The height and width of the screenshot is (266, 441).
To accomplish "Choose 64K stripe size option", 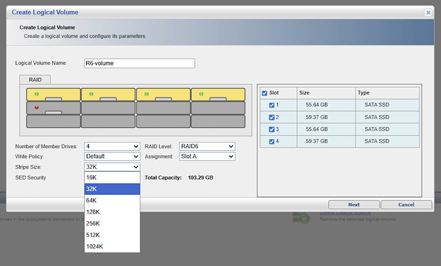I will tap(112, 201).
